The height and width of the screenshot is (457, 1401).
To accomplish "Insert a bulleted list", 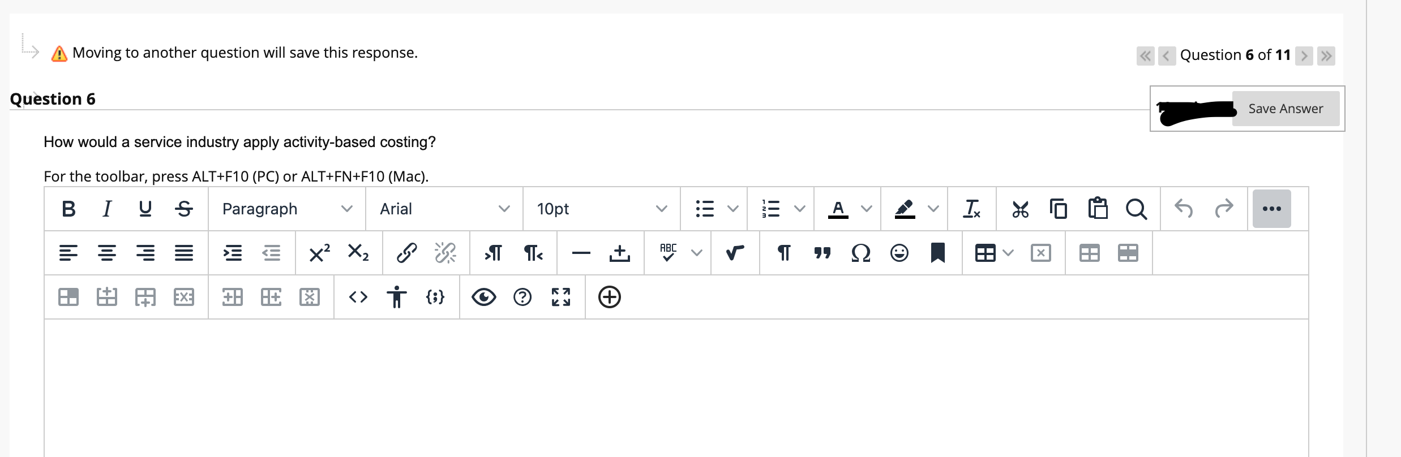I will pyautogui.click(x=705, y=209).
